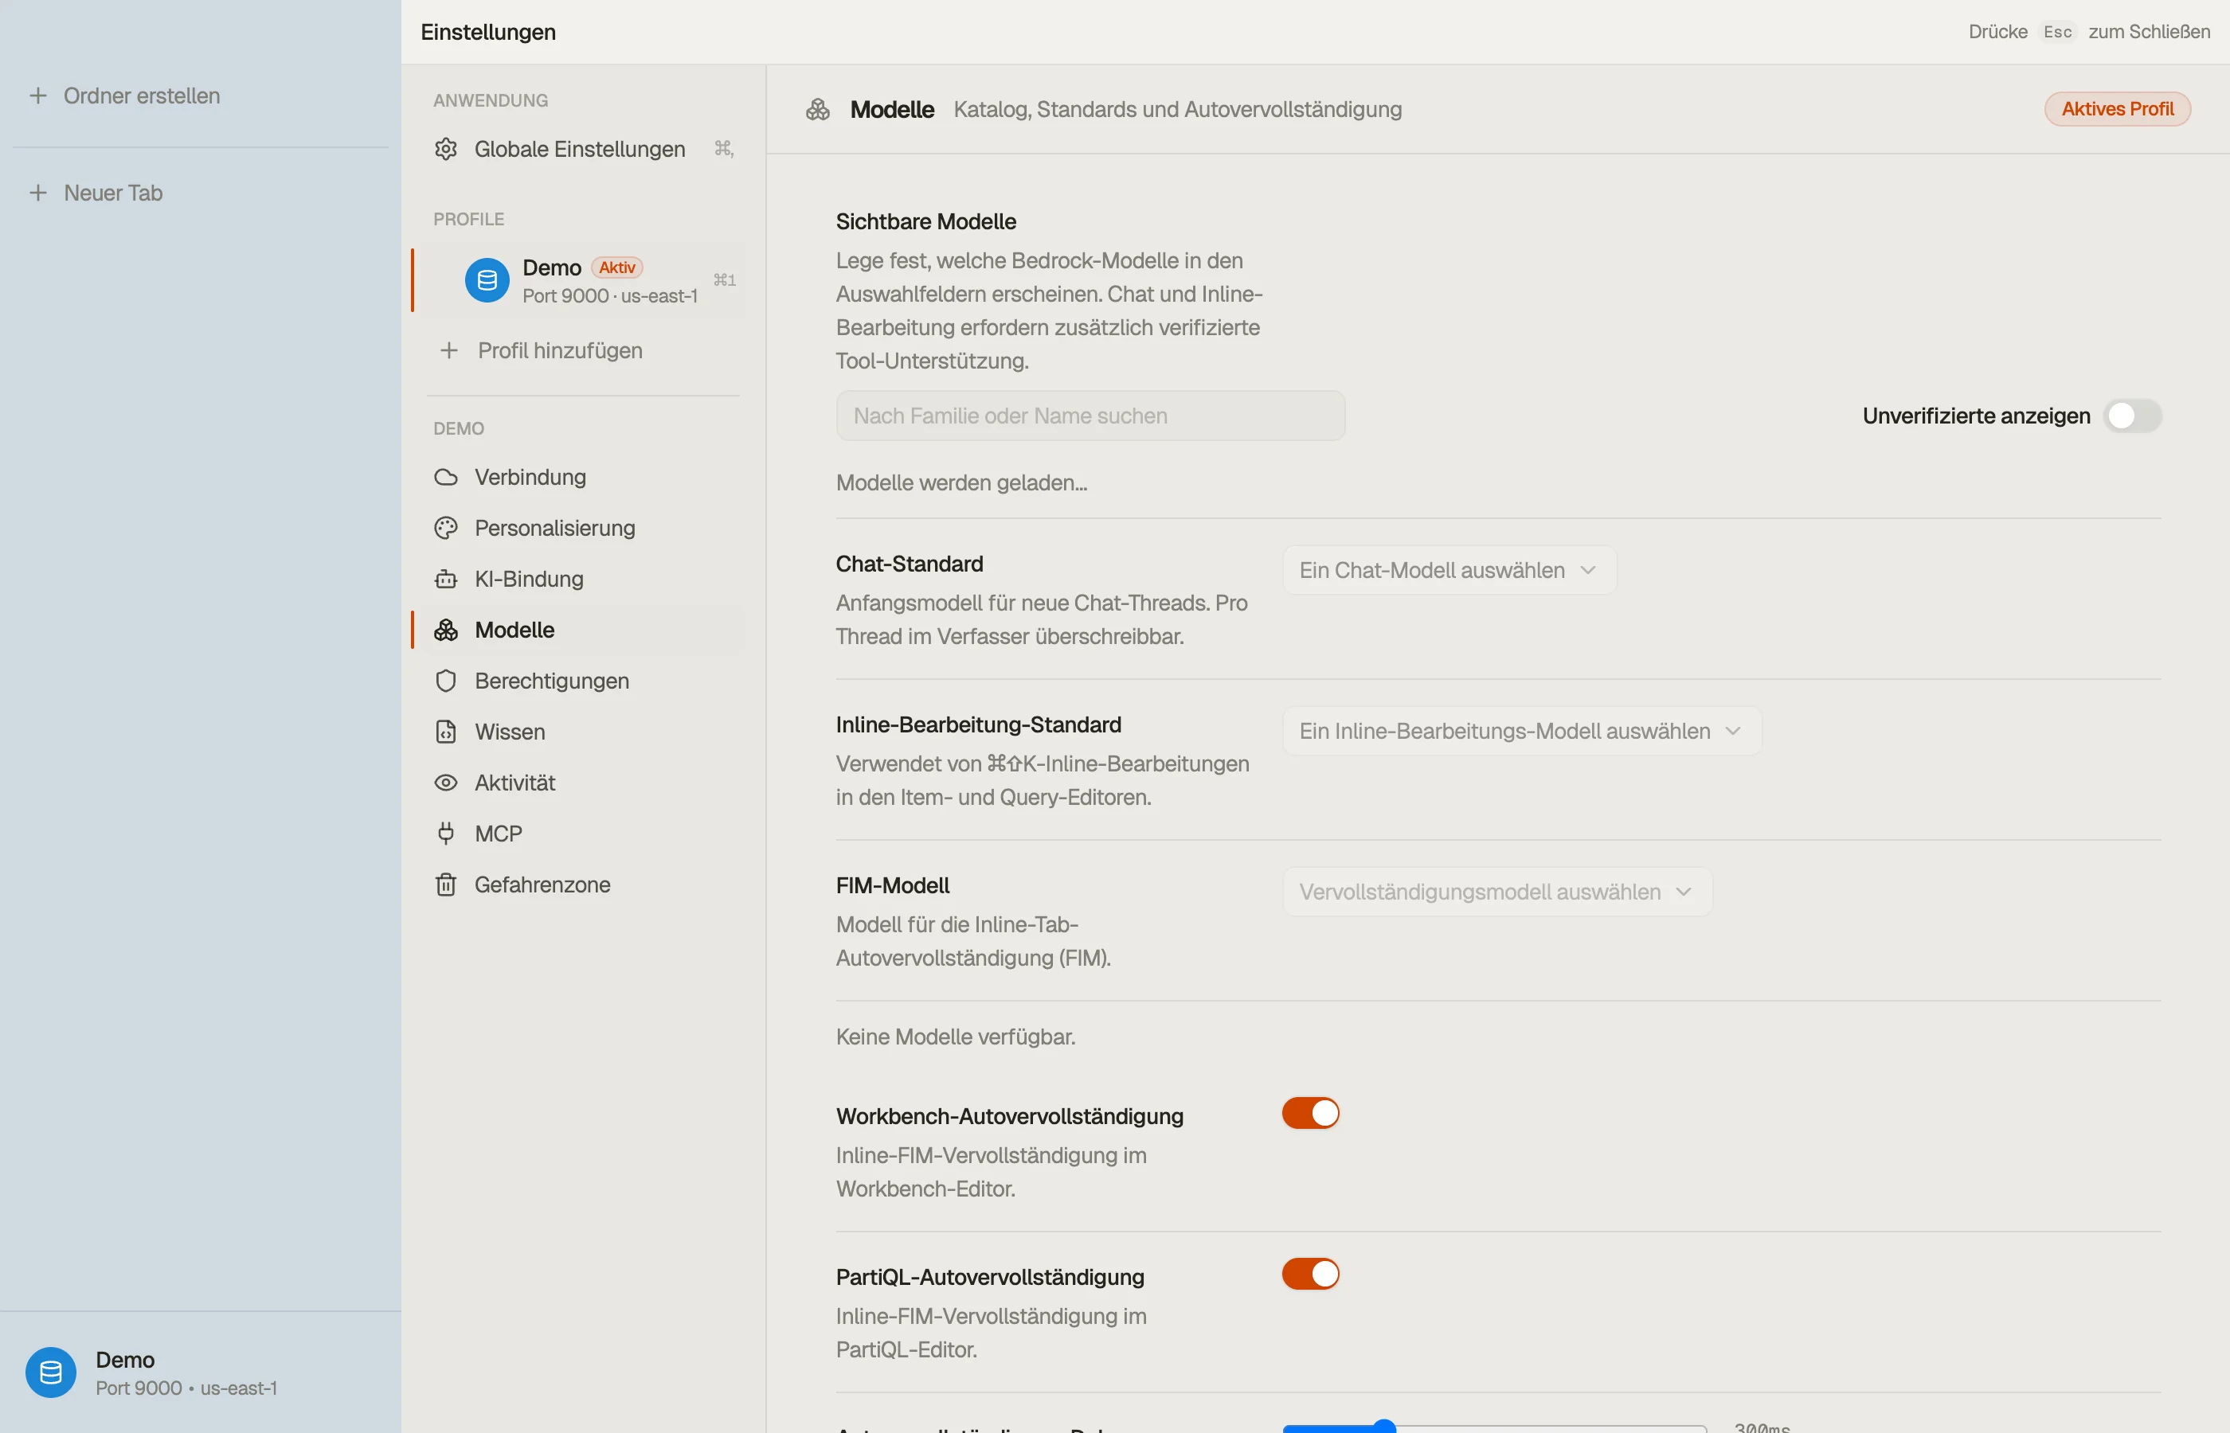This screenshot has width=2230, height=1433.
Task: Select the Demo profile labeled Aktiv
Action: (584, 280)
